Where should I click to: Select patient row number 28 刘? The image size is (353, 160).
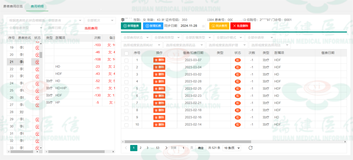23,112
